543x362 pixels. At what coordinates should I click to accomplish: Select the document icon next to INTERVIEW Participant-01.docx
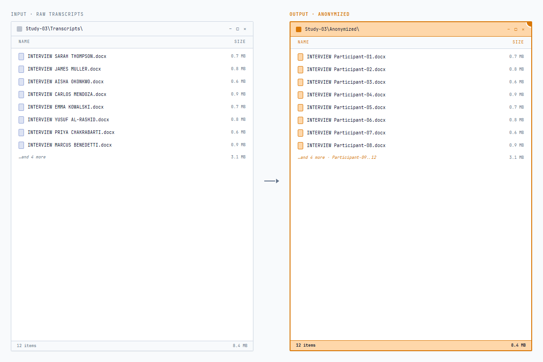coord(300,57)
